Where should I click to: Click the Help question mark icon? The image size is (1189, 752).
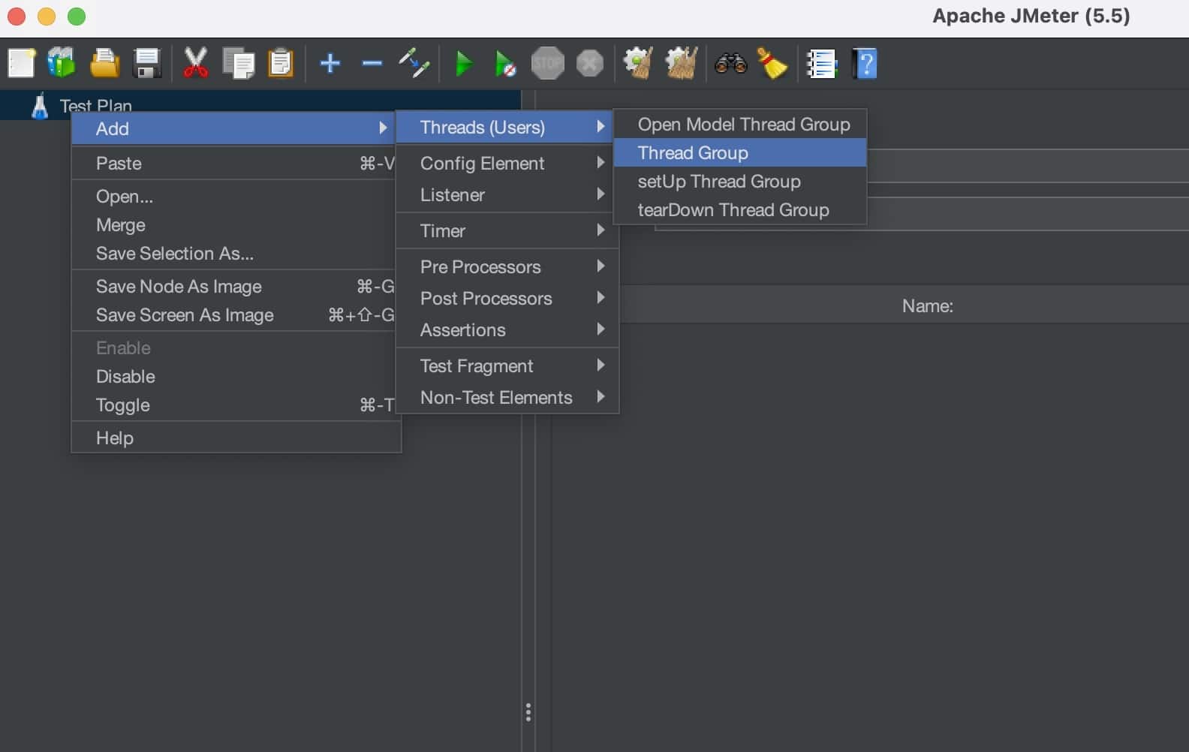coord(864,64)
